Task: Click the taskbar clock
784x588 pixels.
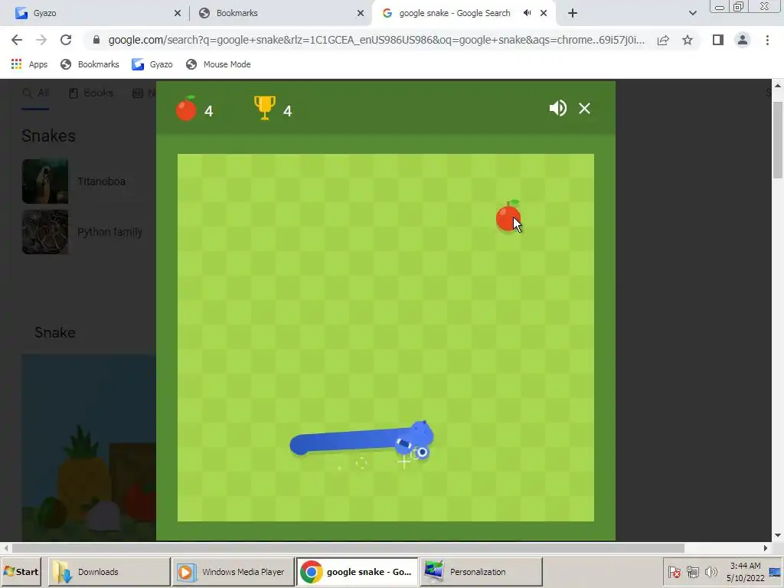Action: point(745,571)
